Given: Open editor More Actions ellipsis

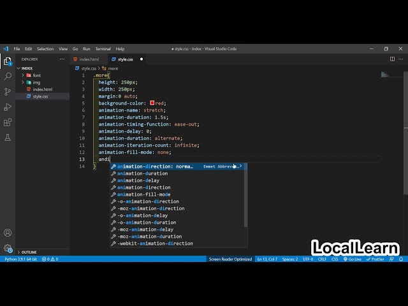Looking at the screenshot, I should [401, 59].
